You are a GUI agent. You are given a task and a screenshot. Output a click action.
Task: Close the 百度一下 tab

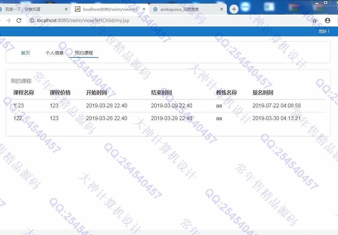(66, 9)
